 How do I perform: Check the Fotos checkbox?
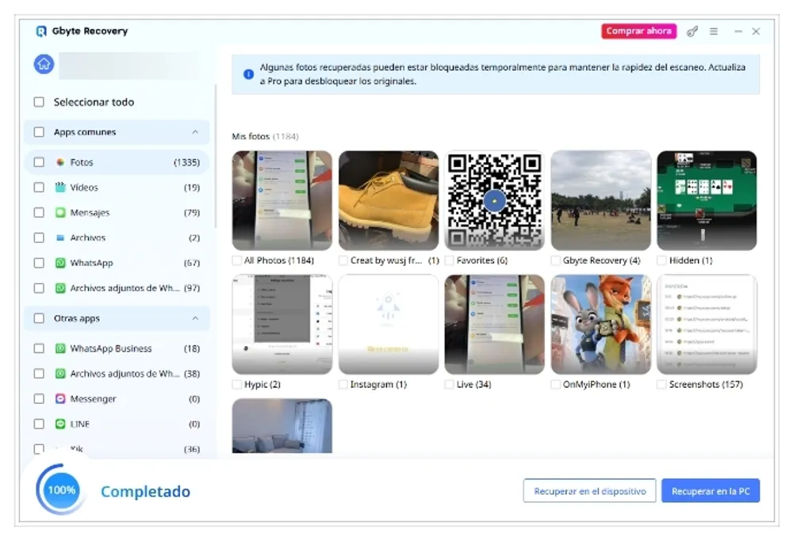(39, 162)
